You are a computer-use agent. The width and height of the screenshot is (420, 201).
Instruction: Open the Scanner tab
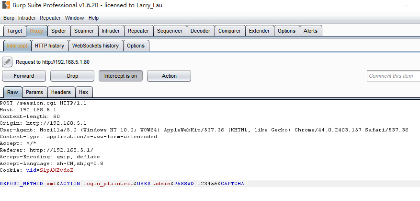pos(84,31)
